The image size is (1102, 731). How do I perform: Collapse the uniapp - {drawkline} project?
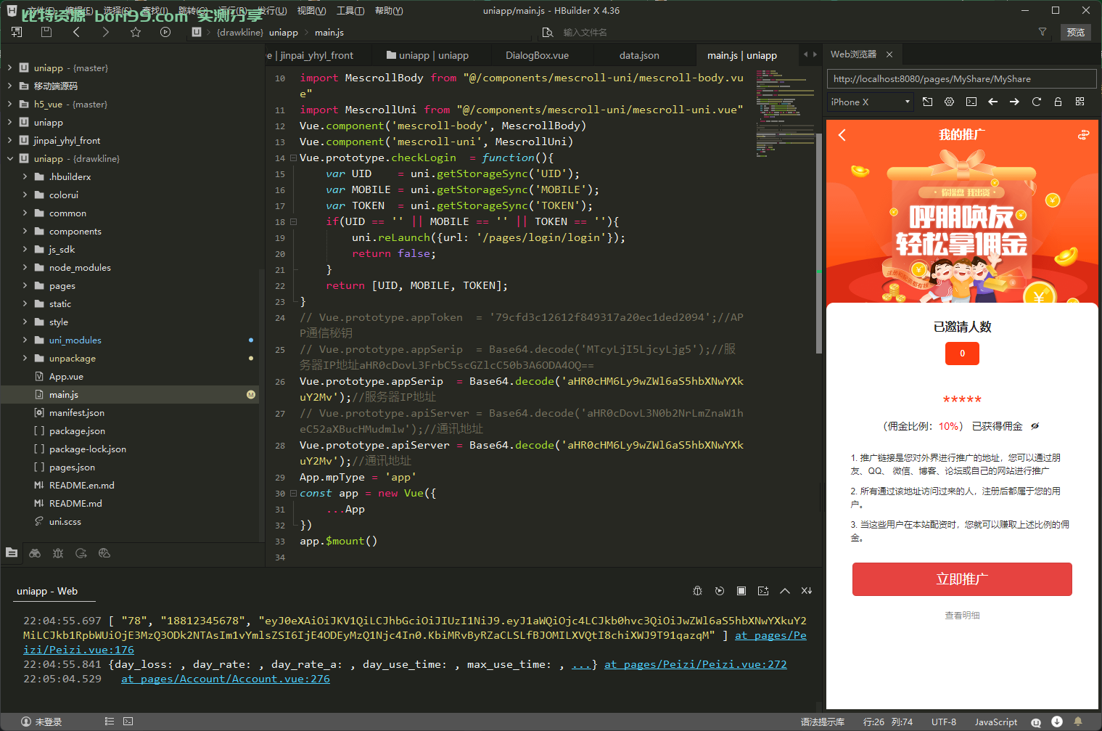(9, 158)
